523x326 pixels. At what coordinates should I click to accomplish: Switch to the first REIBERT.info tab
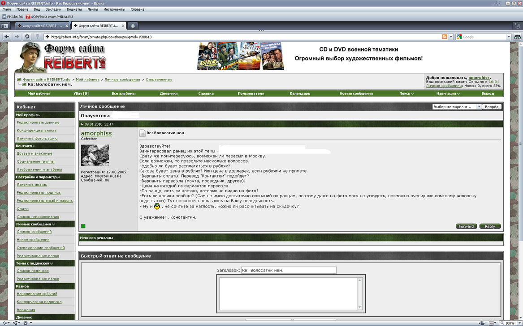pyautogui.click(x=43, y=25)
